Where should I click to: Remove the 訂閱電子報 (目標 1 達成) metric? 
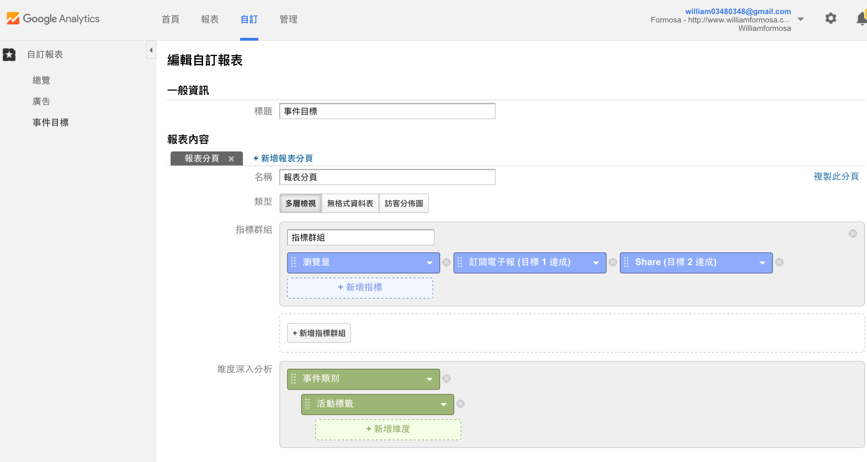(613, 262)
